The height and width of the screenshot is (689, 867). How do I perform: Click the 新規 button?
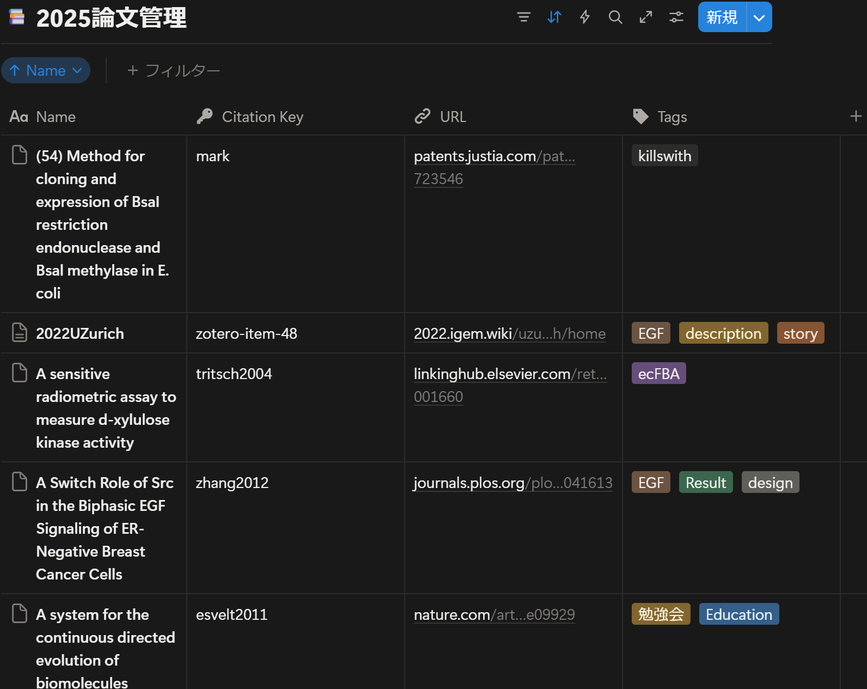(x=722, y=17)
